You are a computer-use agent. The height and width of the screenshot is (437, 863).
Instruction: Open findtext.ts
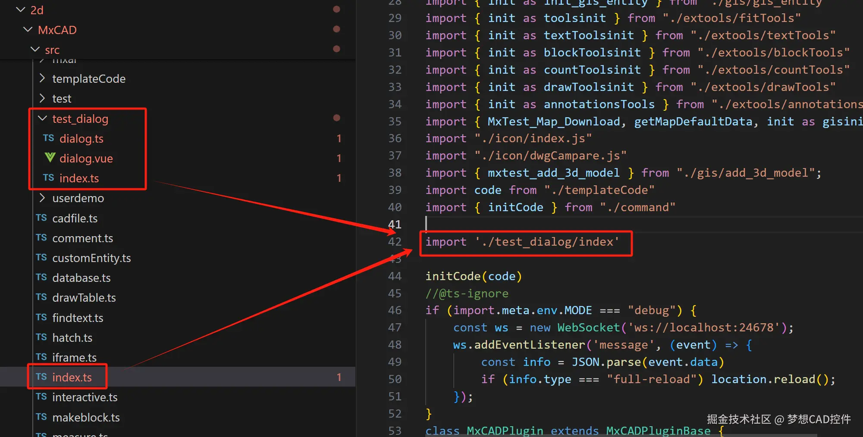[x=78, y=318]
